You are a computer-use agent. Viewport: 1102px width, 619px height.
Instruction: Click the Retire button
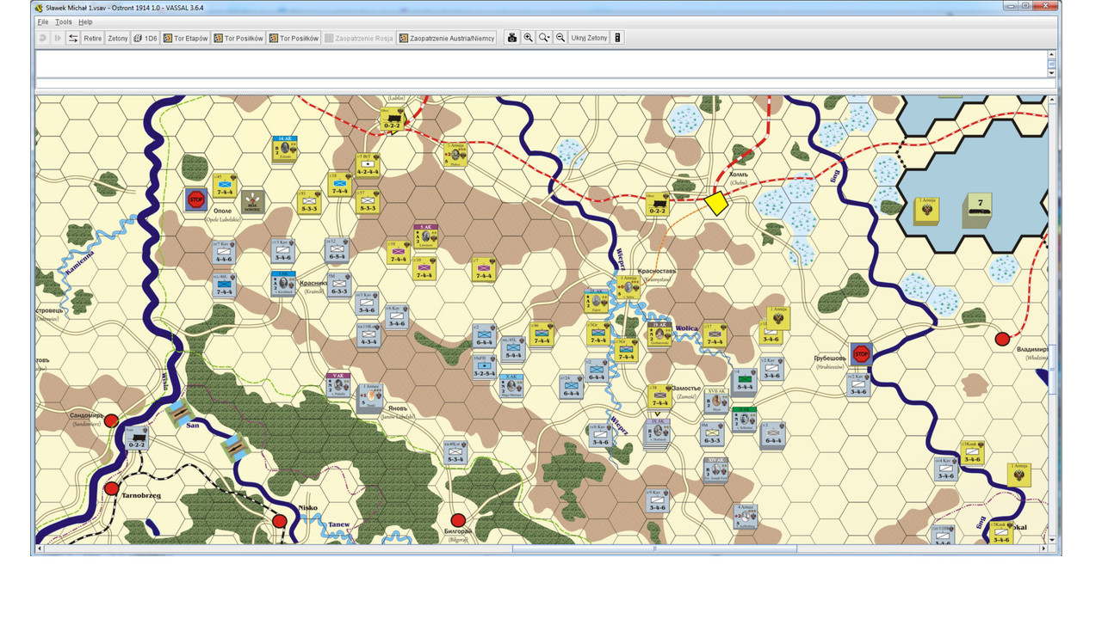tap(92, 38)
